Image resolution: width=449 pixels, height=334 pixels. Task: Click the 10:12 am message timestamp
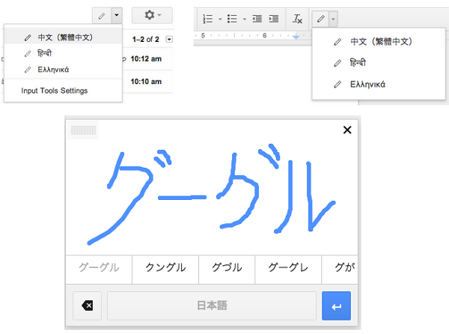146,59
